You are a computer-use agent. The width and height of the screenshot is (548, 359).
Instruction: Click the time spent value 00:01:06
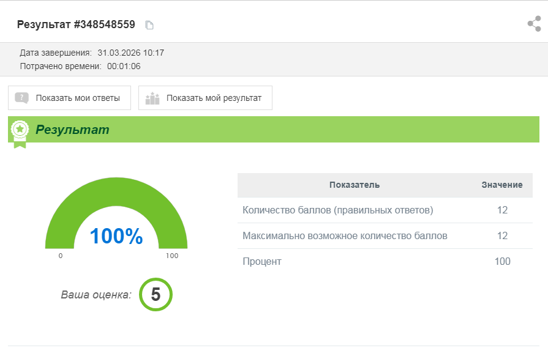(x=124, y=66)
